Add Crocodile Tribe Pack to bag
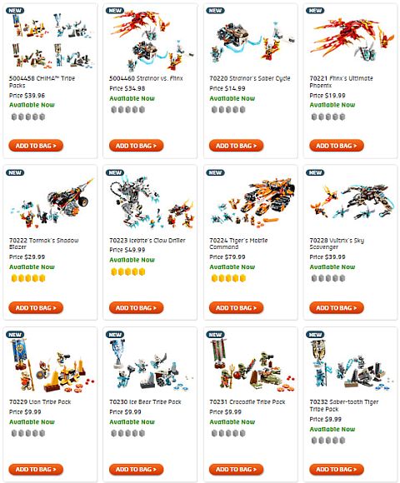 (x=236, y=470)
